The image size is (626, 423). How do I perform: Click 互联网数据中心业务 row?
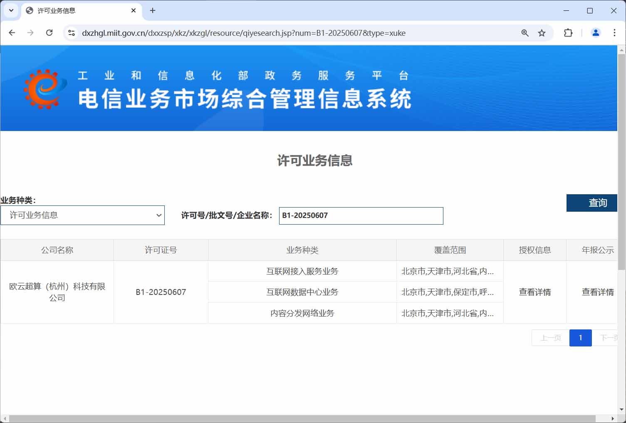(302, 292)
